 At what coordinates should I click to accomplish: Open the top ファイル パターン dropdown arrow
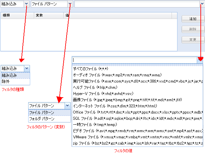(70, 4)
